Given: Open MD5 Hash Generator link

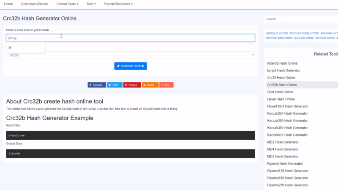Looking at the screenshot, I should 283,156.
